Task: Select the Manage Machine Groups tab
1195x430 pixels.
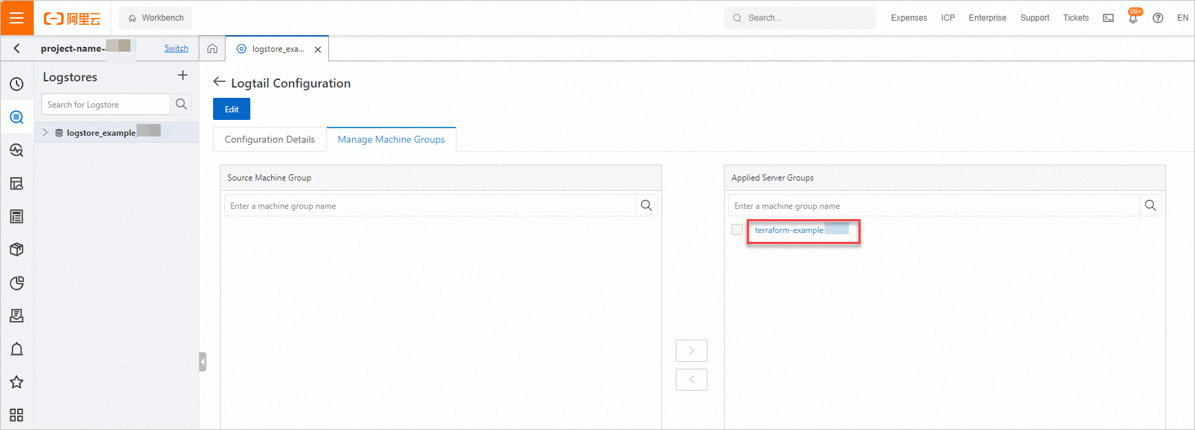Action: point(391,139)
